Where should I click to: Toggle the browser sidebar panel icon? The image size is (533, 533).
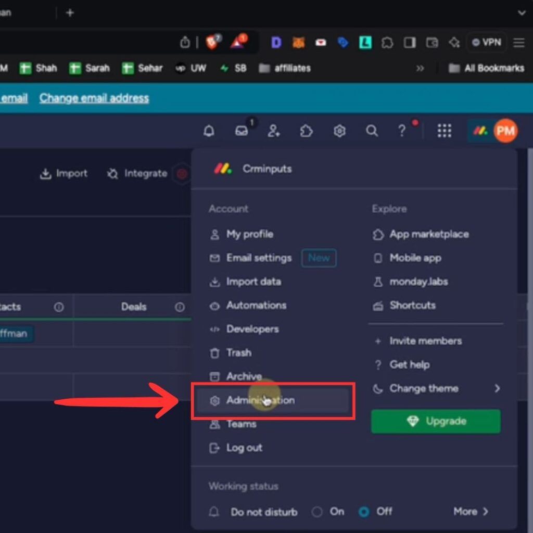point(409,43)
